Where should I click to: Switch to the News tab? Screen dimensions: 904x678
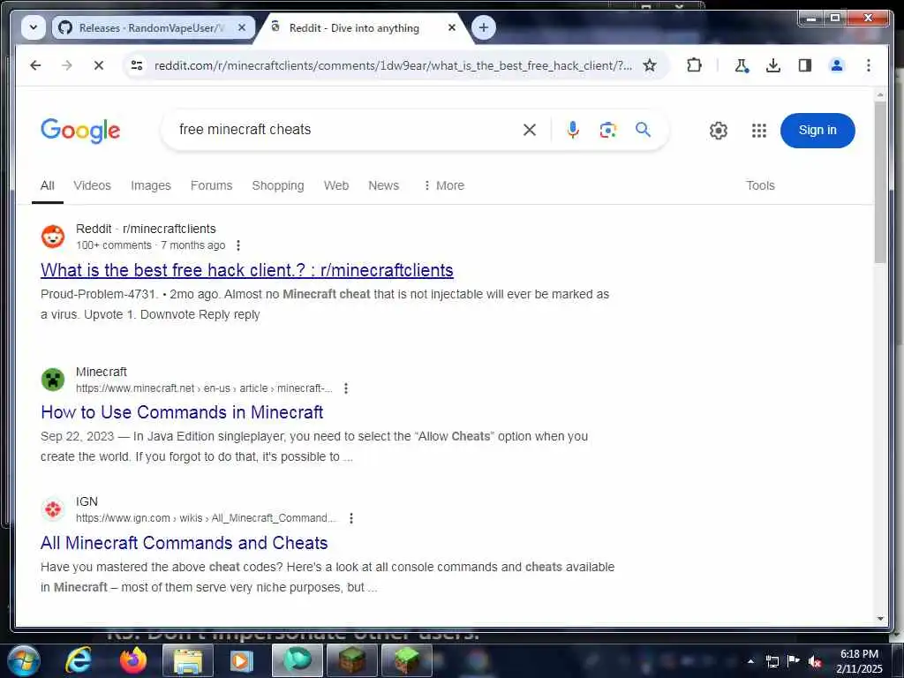383,185
